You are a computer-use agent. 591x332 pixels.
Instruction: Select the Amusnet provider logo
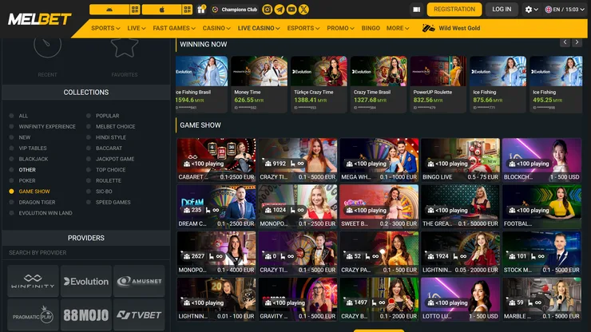139,281
